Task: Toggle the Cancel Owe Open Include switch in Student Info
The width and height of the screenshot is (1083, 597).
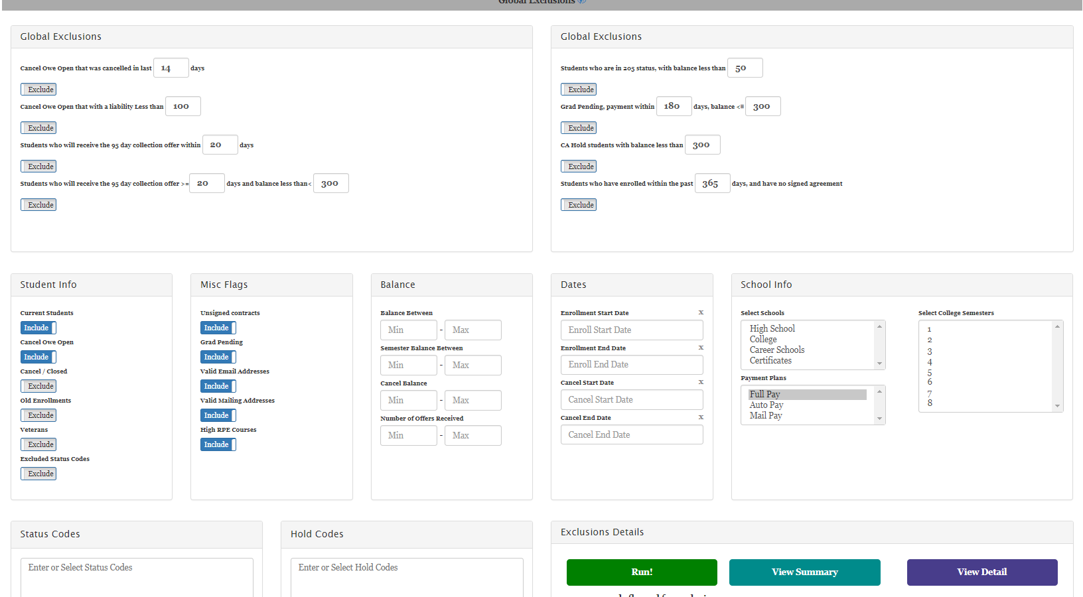Action: pos(38,357)
